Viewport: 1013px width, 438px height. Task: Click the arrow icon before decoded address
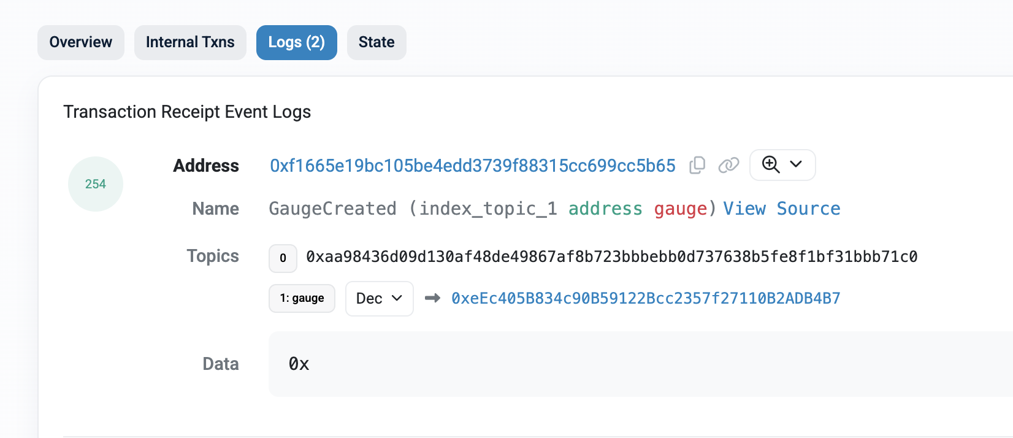[x=432, y=298]
